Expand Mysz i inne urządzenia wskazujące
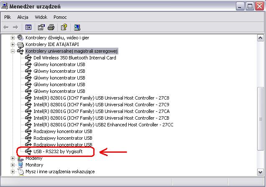This screenshot has height=187, width=266. (x=12, y=172)
